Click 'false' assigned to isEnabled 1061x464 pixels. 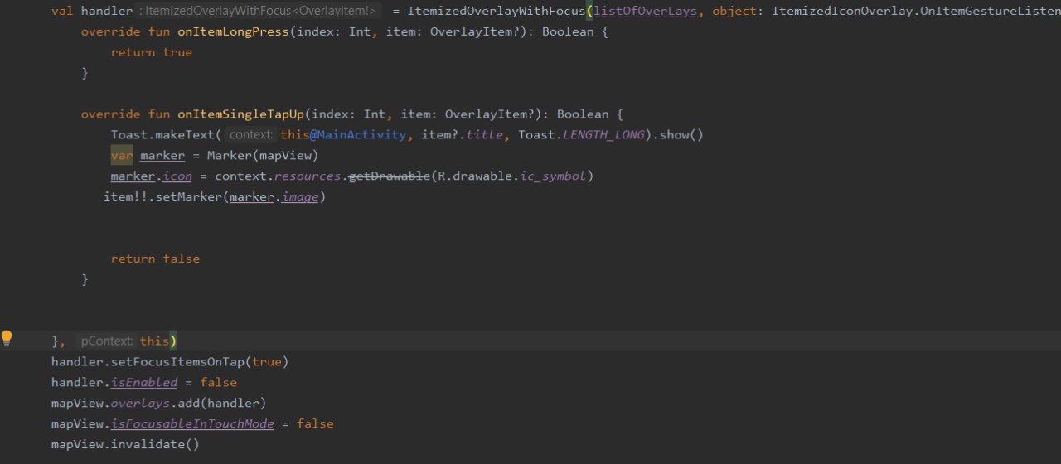pos(218,383)
